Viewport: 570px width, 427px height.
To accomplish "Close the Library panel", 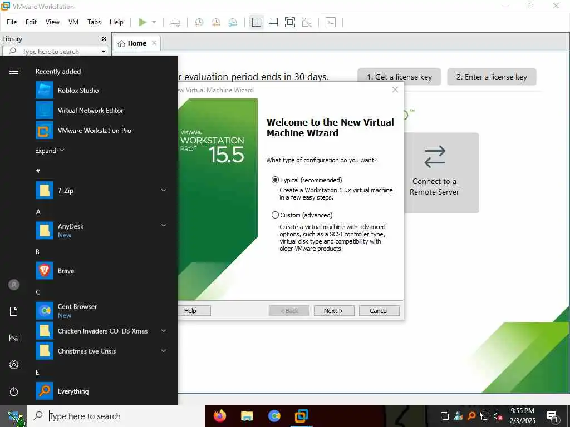I will [x=104, y=38].
